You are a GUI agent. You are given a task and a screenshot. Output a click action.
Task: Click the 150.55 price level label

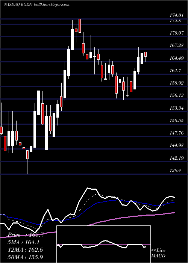coord(176,121)
